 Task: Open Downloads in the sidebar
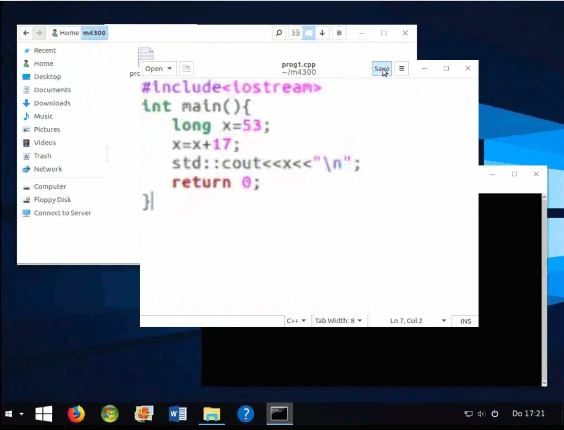tap(52, 103)
